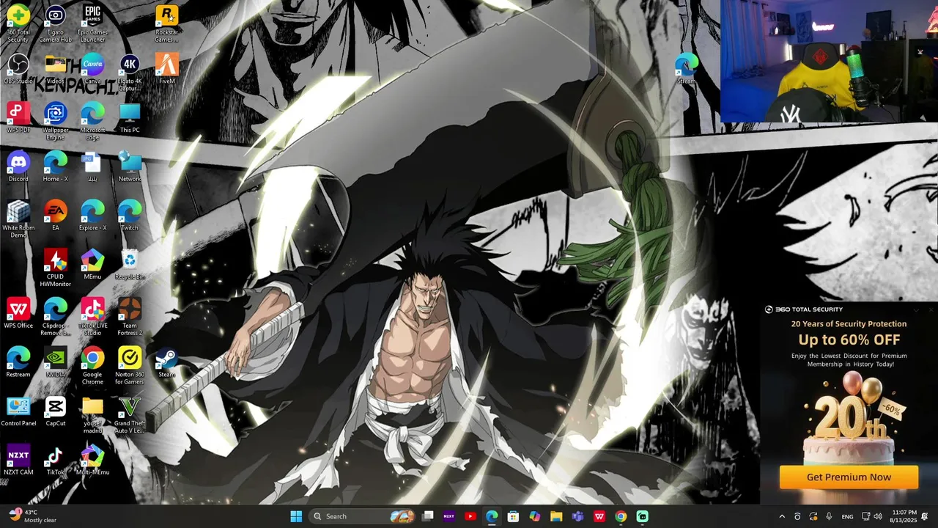This screenshot has height=528, width=938.
Task: Select the CPUID HWMonitor desktop icon
Action: point(56,268)
